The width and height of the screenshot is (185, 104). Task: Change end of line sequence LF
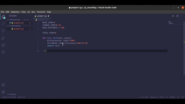(167, 97)
